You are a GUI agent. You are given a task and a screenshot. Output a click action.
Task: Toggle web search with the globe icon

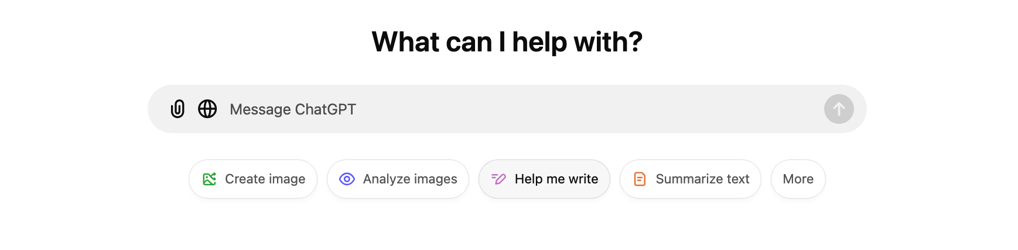[x=207, y=109]
